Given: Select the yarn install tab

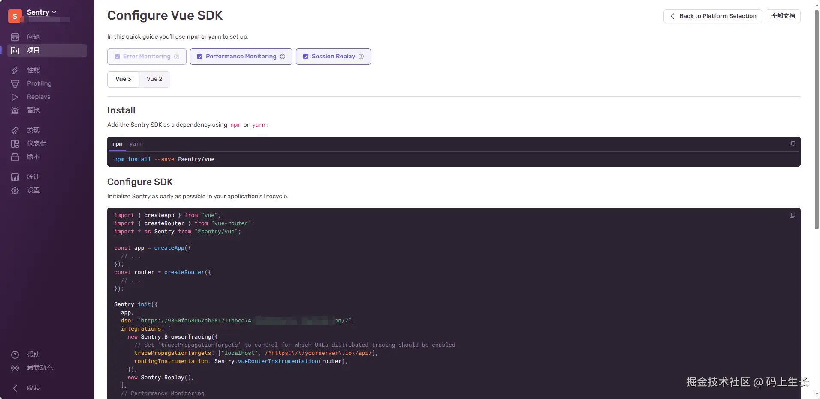Looking at the screenshot, I should (136, 144).
